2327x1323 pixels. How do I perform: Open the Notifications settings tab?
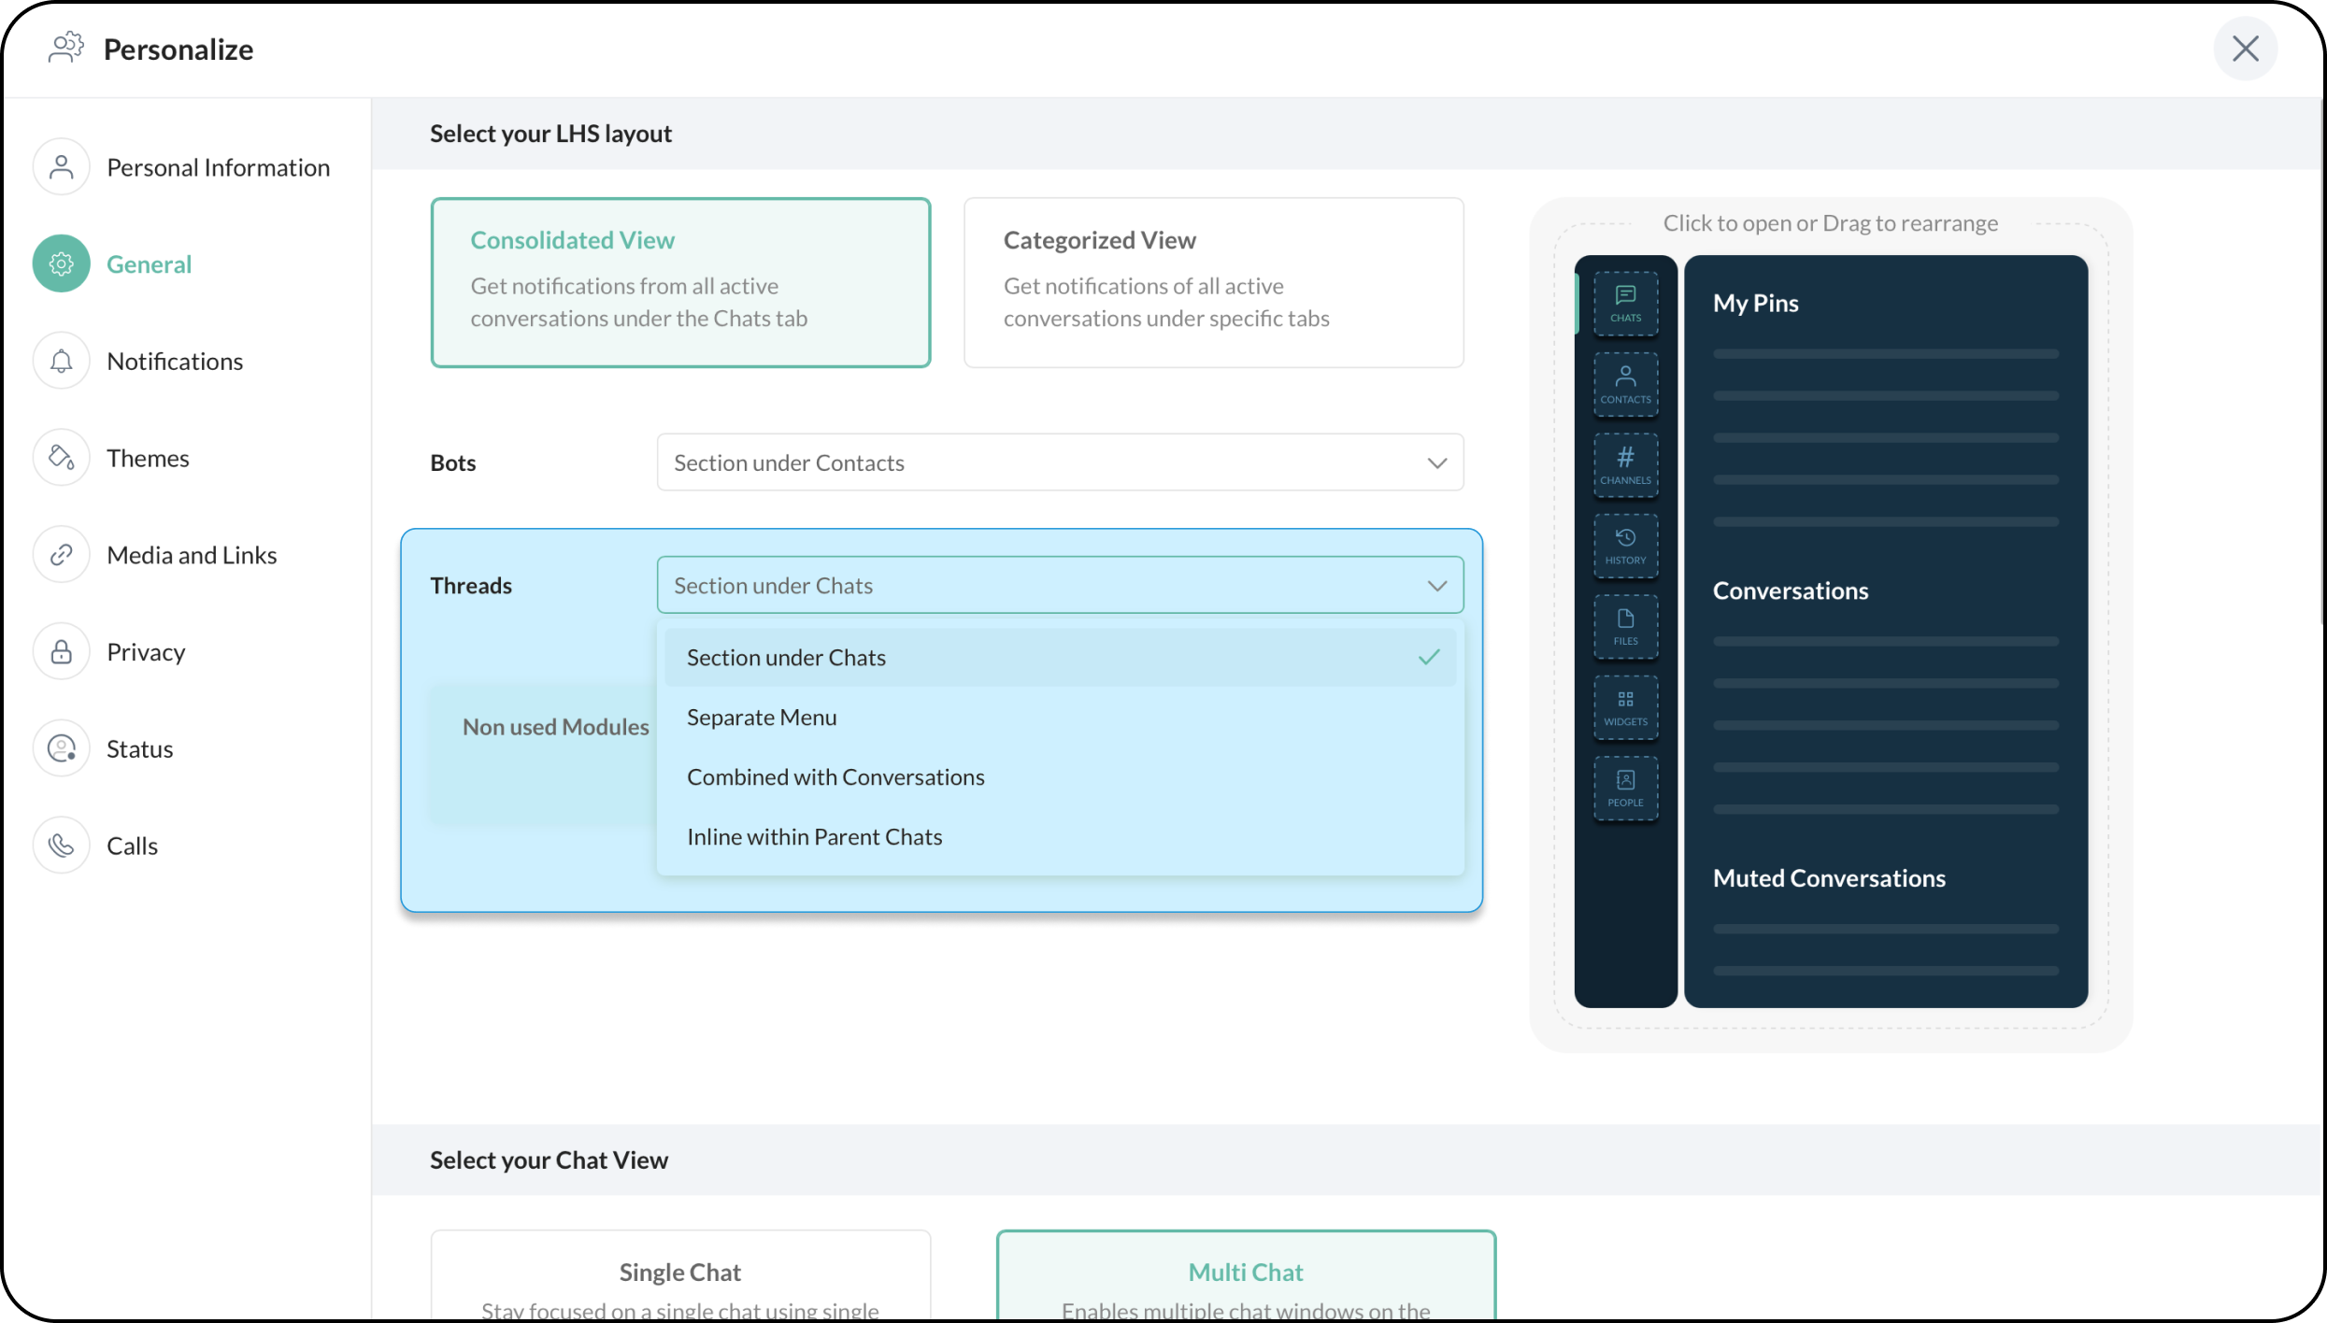[175, 362]
